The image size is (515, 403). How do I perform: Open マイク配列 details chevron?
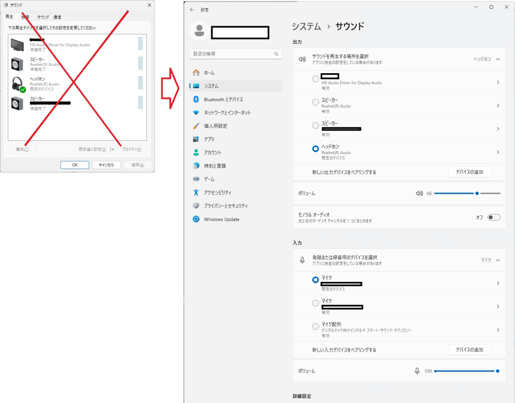pos(498,330)
